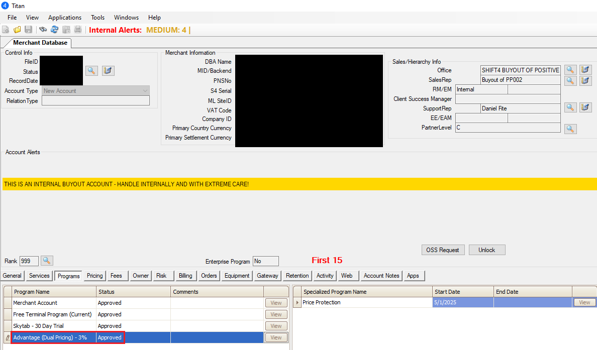Image resolution: width=597 pixels, height=350 pixels.
Task: Click the magnifier icon beside SupportRep
Action: (570, 107)
